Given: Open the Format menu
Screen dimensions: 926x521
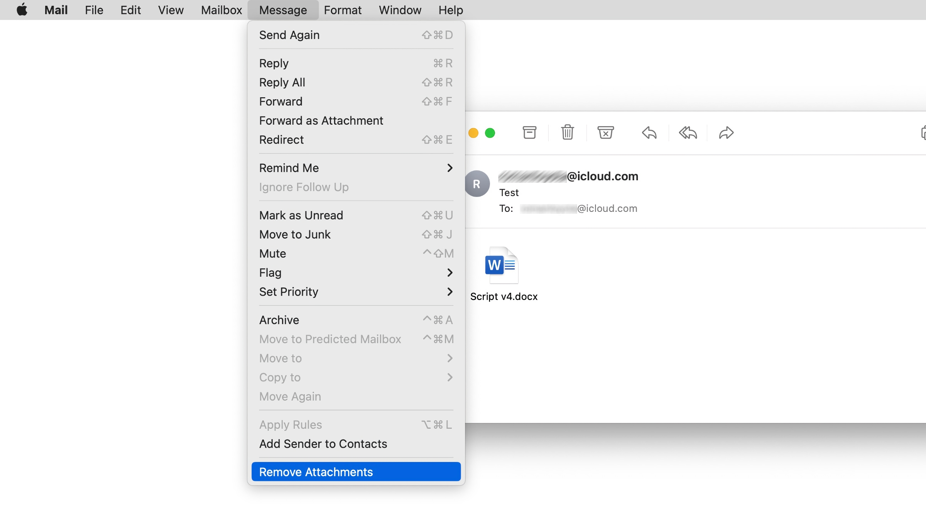Looking at the screenshot, I should point(342,10).
